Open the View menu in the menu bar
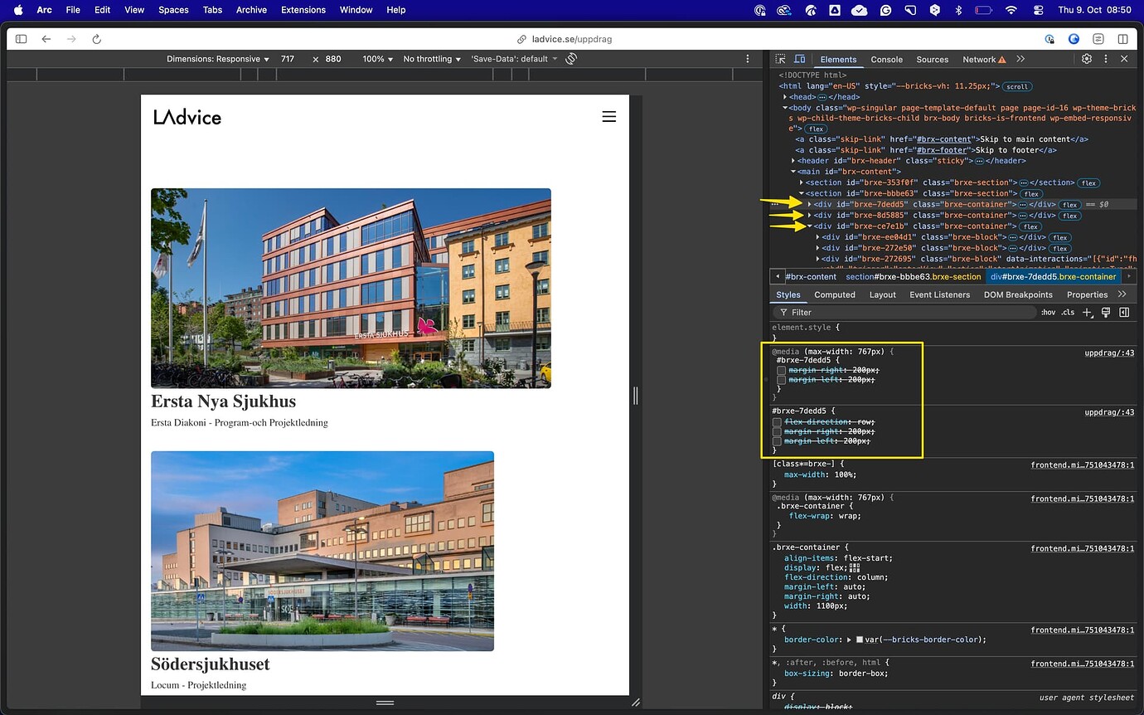The height and width of the screenshot is (715, 1144). coord(133,10)
